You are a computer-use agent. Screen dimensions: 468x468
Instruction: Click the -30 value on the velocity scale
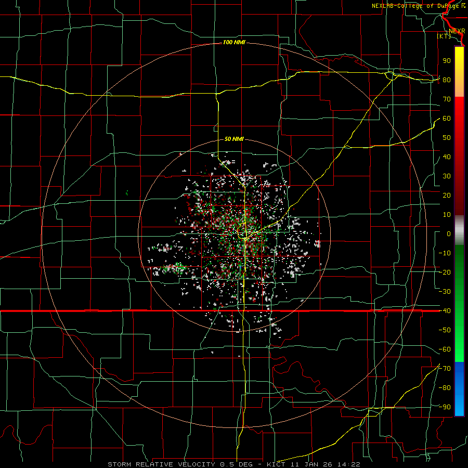(445, 292)
